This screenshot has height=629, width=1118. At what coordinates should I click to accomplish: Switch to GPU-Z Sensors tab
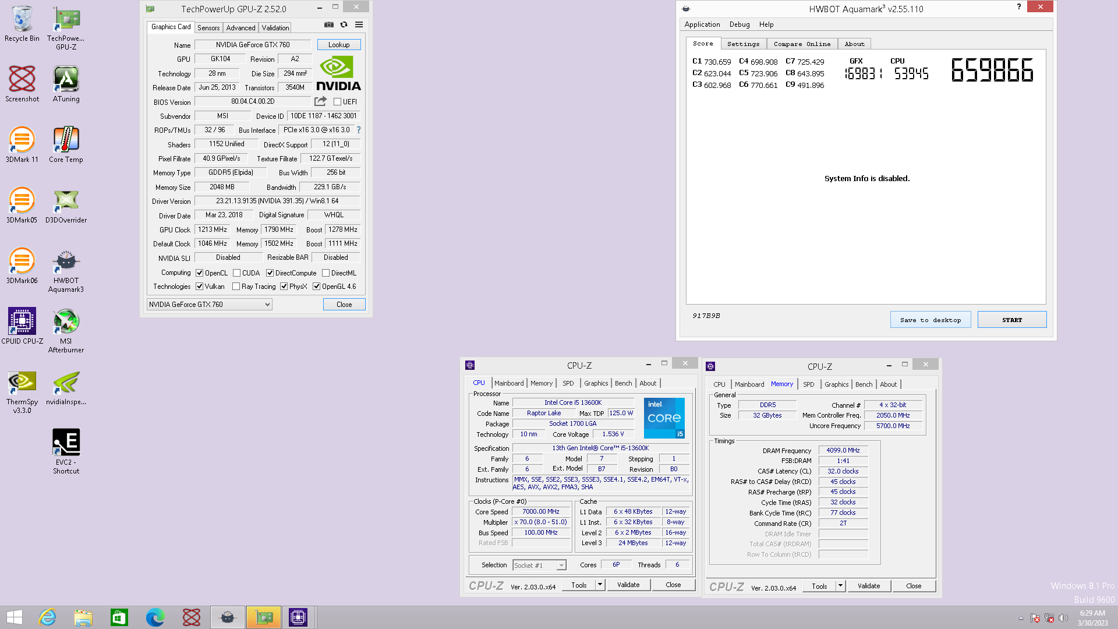tap(208, 27)
